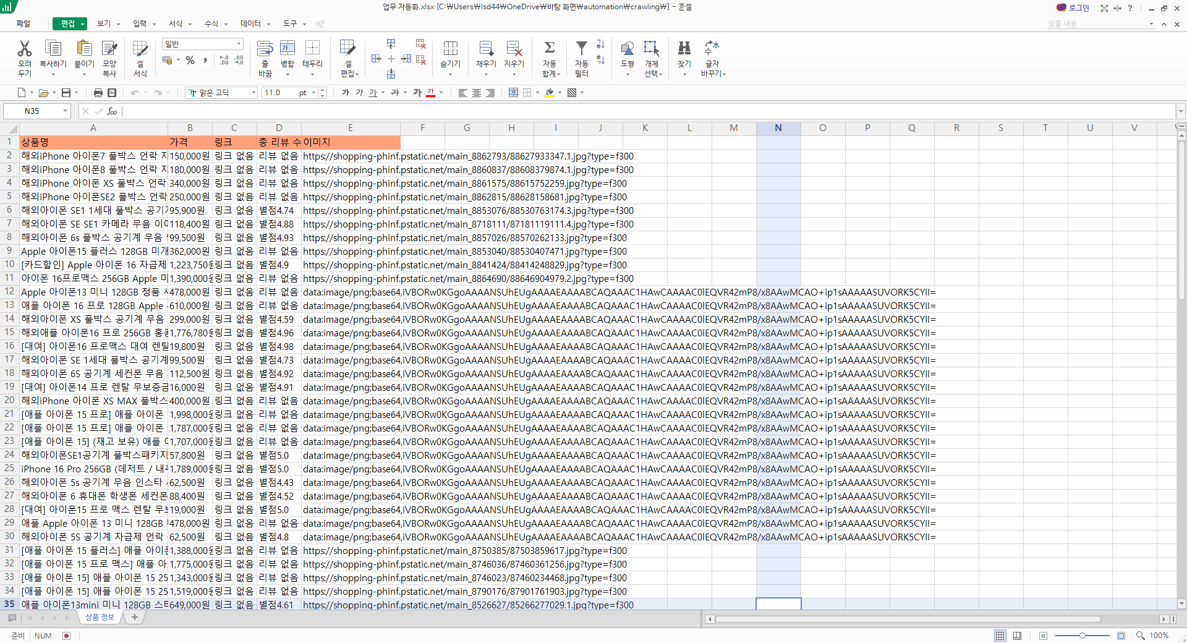This screenshot has height=643, width=1187.
Task: Click the Print icon in the quick toolbar
Action: (x=98, y=93)
